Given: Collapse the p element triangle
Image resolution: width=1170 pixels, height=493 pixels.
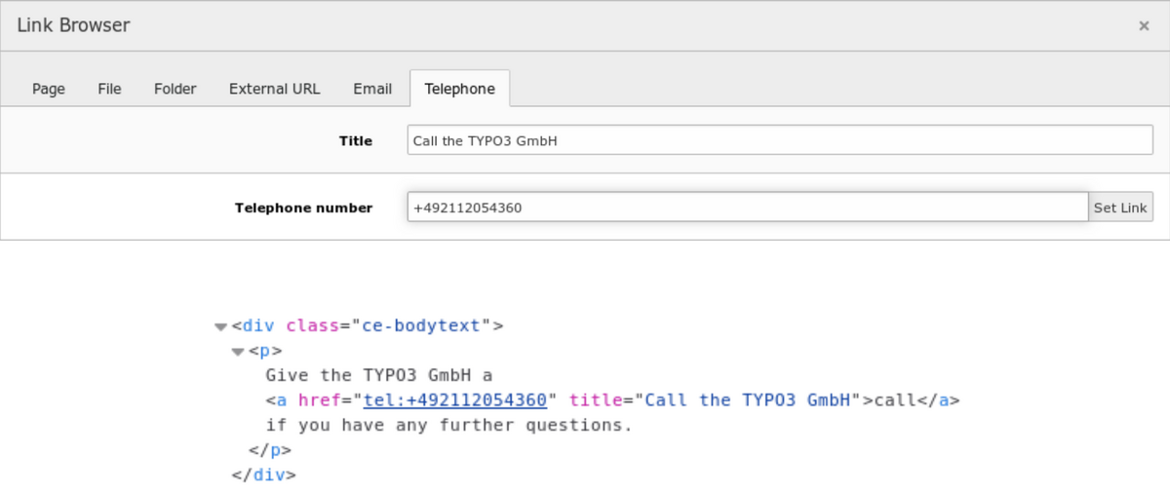Looking at the screenshot, I should pyautogui.click(x=238, y=352).
